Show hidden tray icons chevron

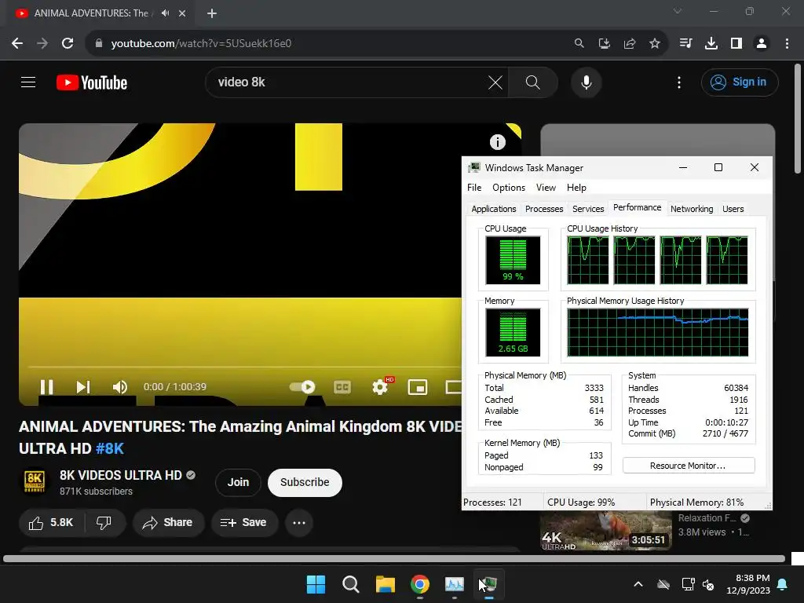point(638,584)
